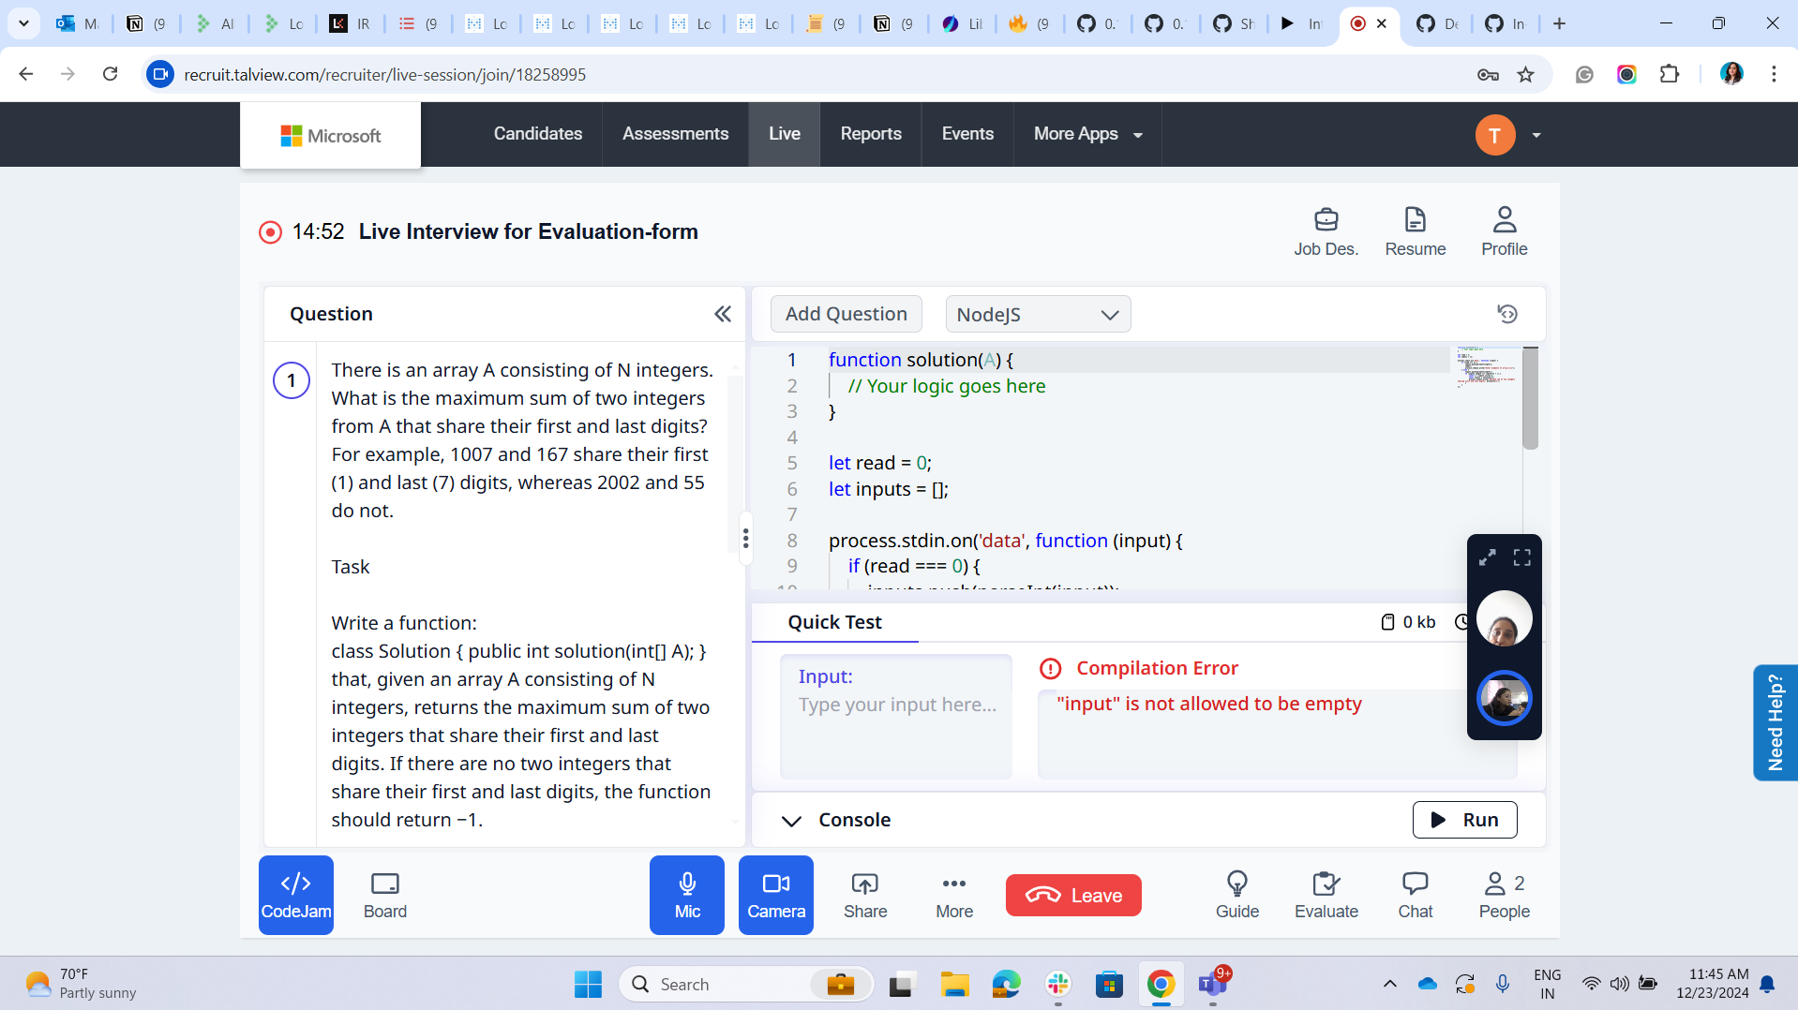Expand the More Apps dropdown
This screenshot has width=1798, height=1010.
pos(1087,134)
